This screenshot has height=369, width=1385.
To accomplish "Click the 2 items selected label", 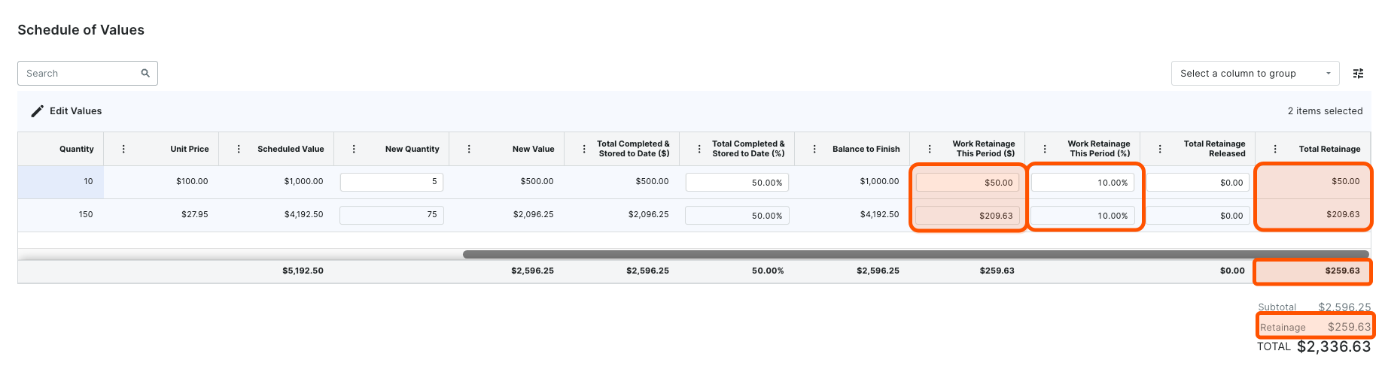I will click(x=1325, y=111).
